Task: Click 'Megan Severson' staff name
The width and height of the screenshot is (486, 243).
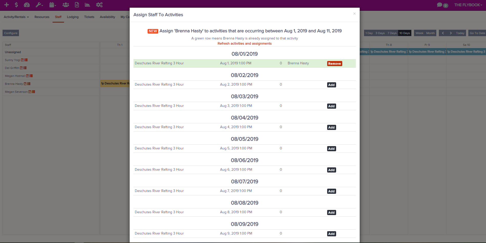Action: pos(16,92)
